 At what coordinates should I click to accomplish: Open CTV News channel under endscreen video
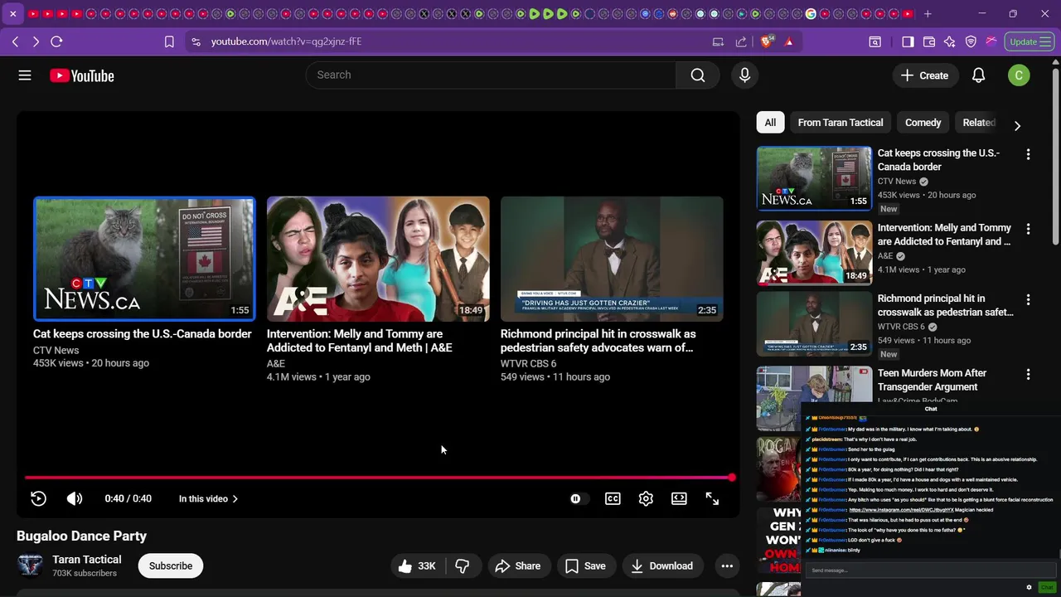(x=56, y=351)
